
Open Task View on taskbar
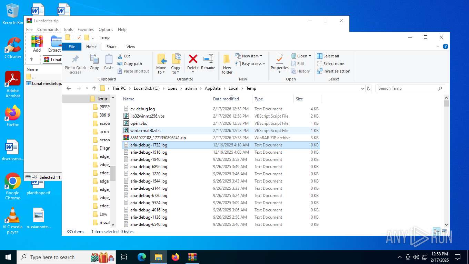coord(124,257)
